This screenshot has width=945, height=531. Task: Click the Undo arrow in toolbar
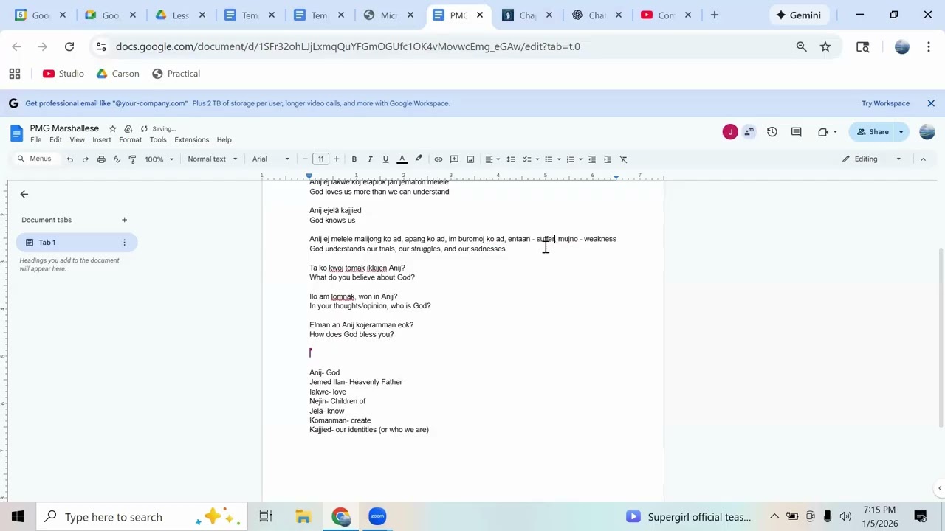point(69,159)
